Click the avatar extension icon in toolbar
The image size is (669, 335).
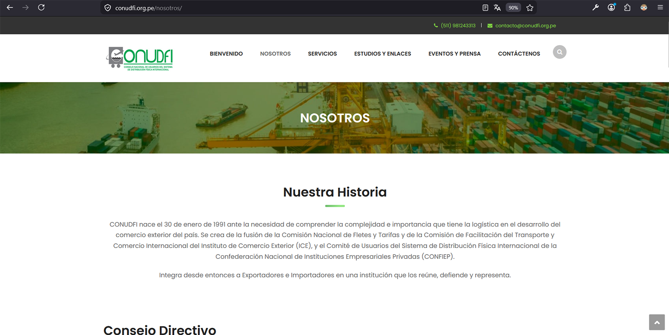(x=644, y=8)
